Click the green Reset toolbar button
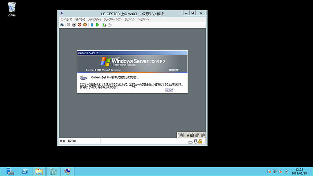The image size is (313, 176). pos(97,25)
